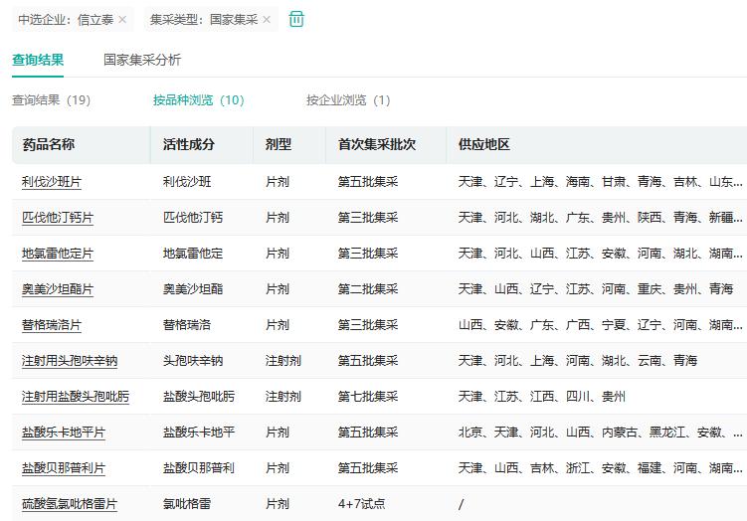Click the 盐酸乐卡地平 active ingredient cell
The image size is (747, 521).
click(x=199, y=432)
